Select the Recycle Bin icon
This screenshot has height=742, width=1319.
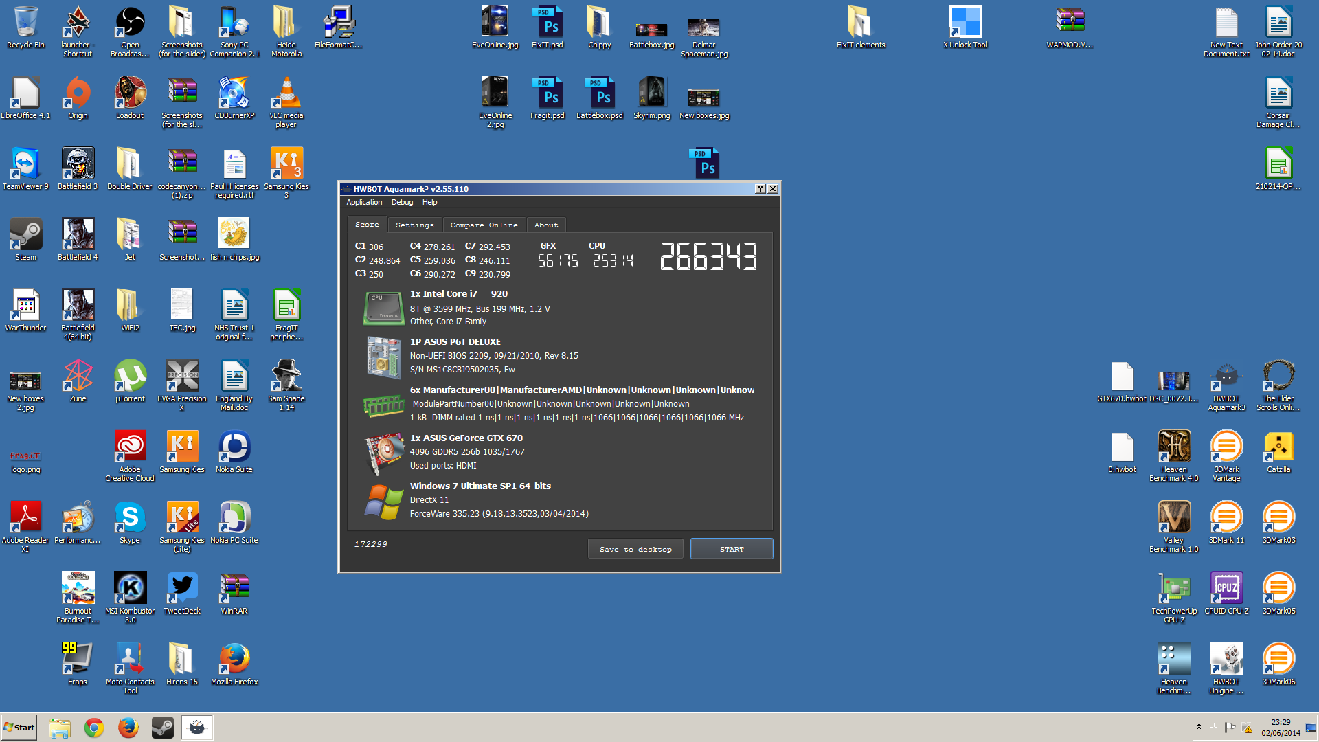click(x=25, y=27)
